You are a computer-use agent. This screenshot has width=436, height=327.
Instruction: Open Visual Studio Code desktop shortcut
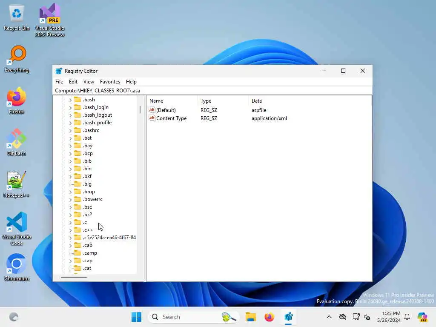[17, 229]
